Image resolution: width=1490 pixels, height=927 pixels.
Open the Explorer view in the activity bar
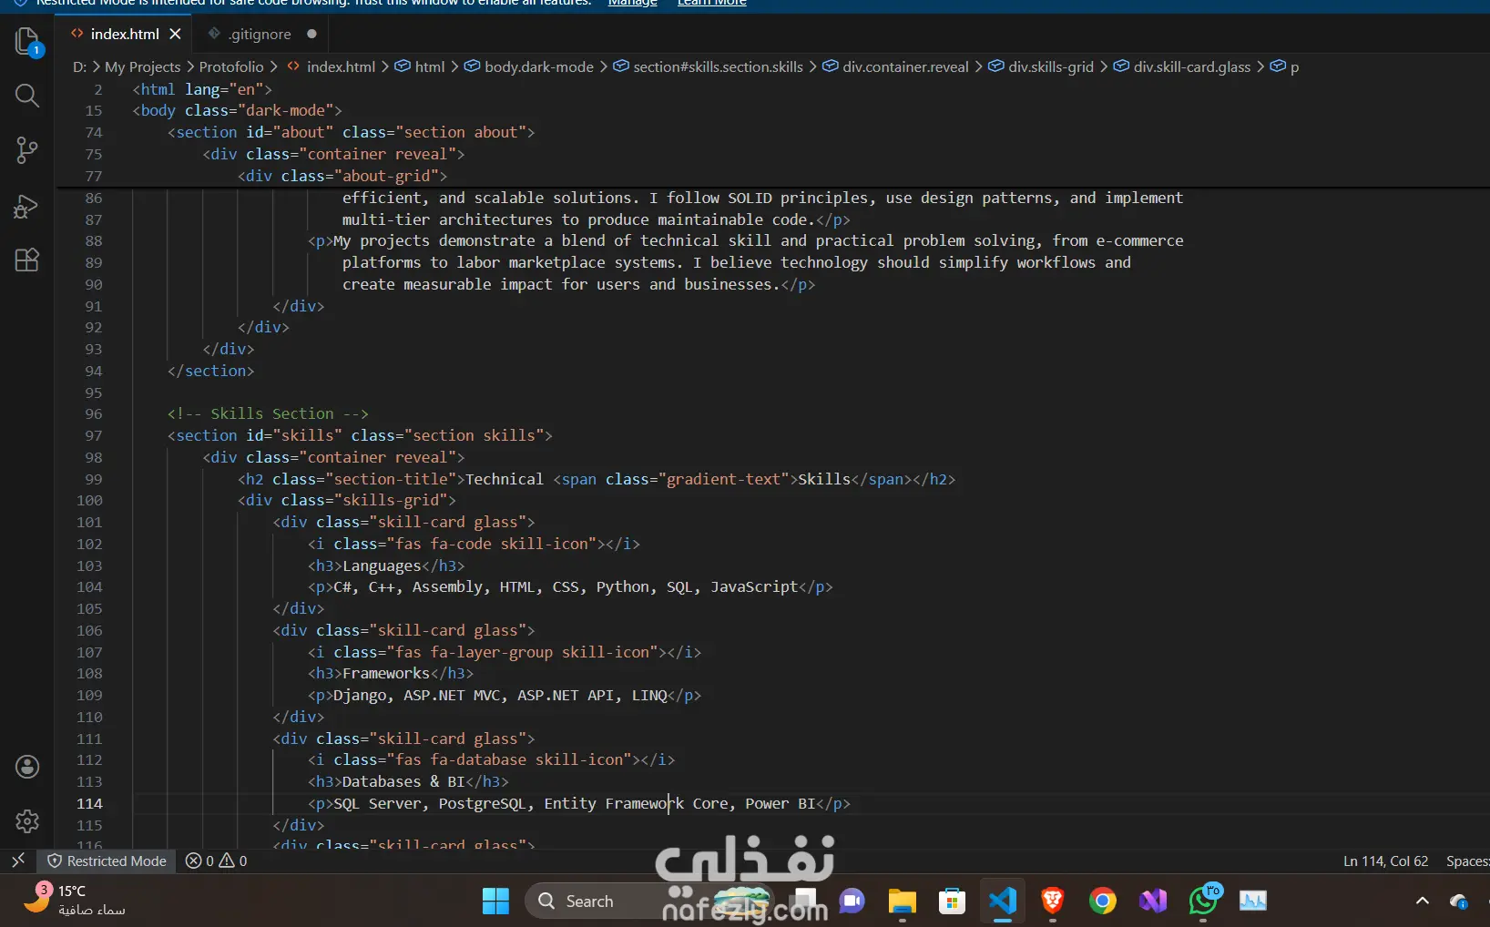pos(27,41)
